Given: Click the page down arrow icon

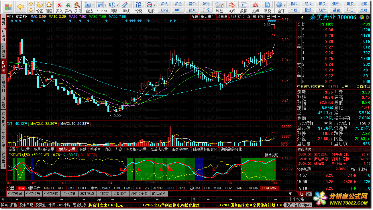Looking at the screenshot, I should (x=31, y=9).
